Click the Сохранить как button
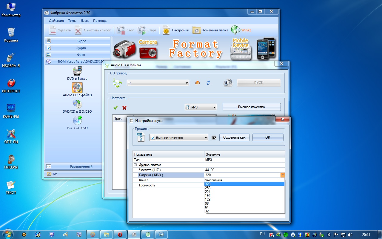 click(235, 137)
